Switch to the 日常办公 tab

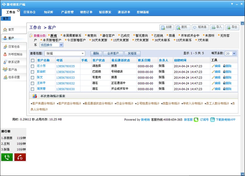pos(30,12)
